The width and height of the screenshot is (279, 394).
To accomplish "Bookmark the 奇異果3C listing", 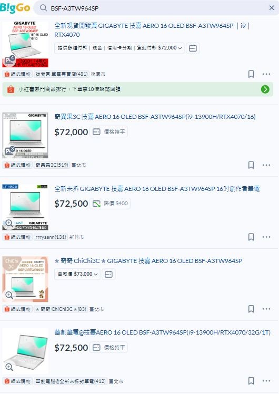I will pyautogui.click(x=251, y=165).
